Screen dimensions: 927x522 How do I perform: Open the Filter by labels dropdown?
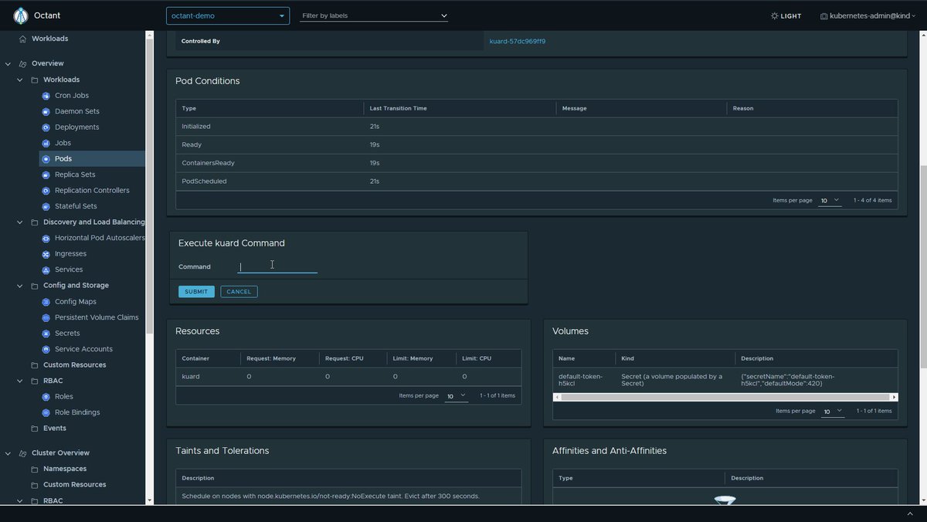tap(374, 15)
